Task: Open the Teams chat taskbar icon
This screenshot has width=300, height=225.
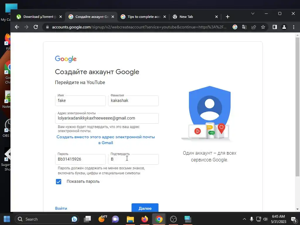Action: (x=115, y=219)
